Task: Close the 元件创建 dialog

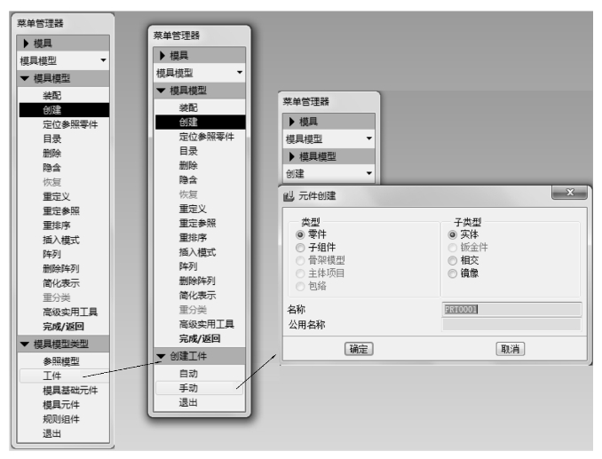Action: (x=570, y=193)
